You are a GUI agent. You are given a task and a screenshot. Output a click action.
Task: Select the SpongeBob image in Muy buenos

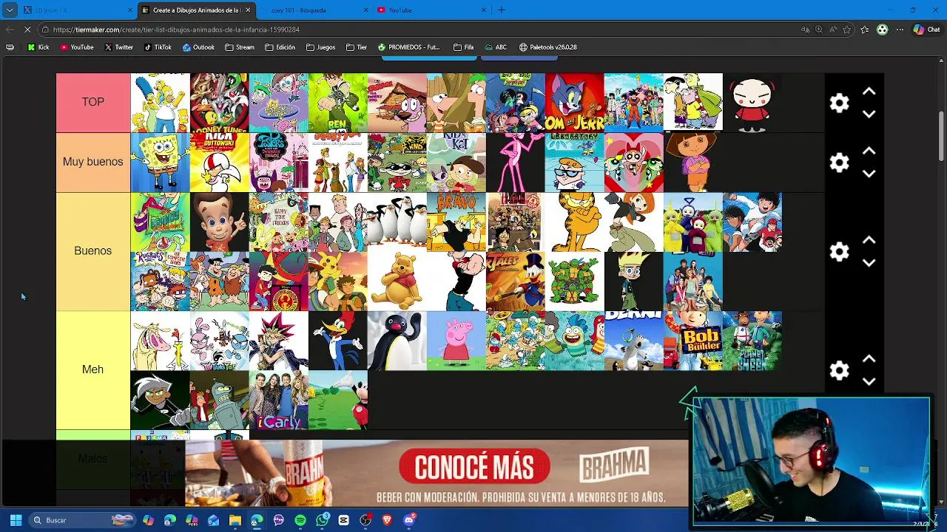161,163
